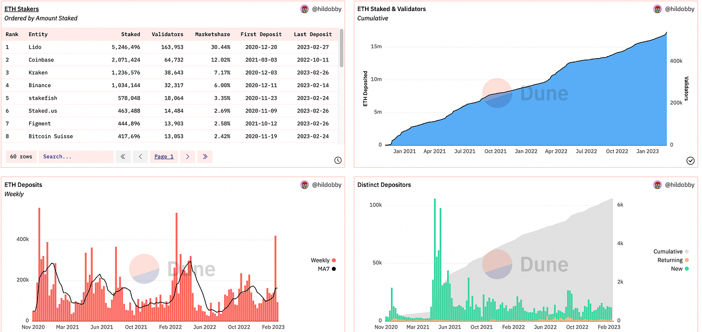Open the Distinct Depositors panel title
702x332 pixels.
coord(384,185)
